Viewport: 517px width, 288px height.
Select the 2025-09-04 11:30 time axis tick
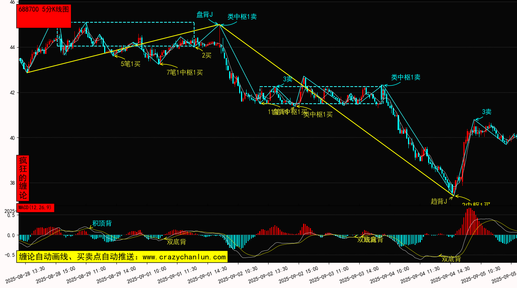click(x=419, y=274)
